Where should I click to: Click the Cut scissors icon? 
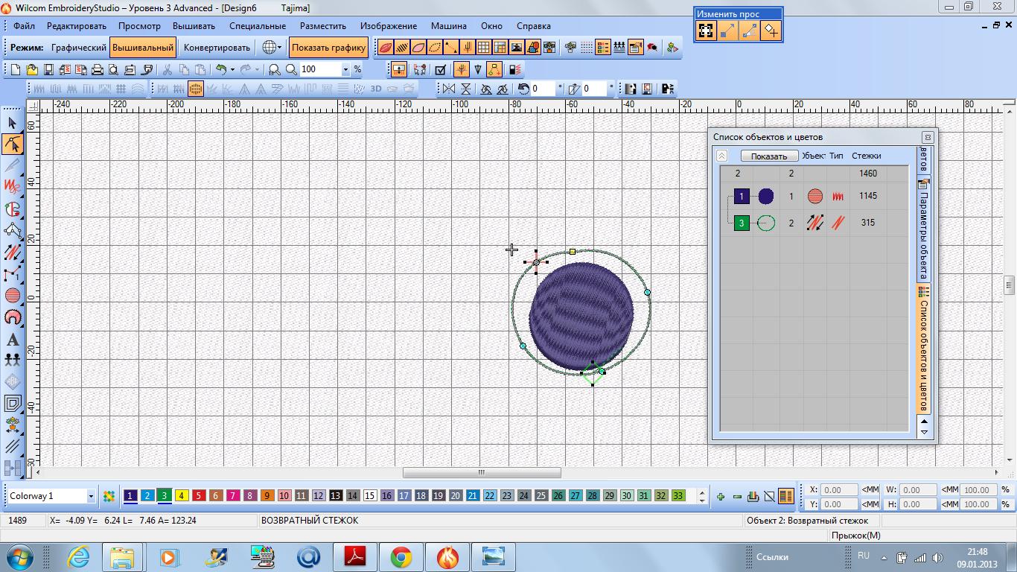[168, 69]
